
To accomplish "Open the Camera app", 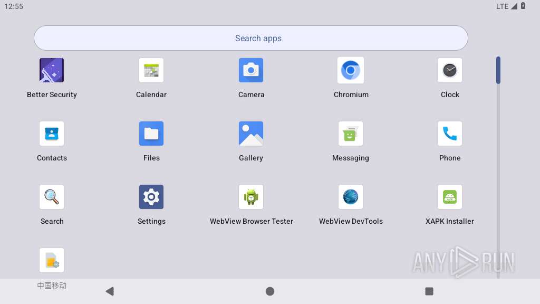I will tap(251, 70).
